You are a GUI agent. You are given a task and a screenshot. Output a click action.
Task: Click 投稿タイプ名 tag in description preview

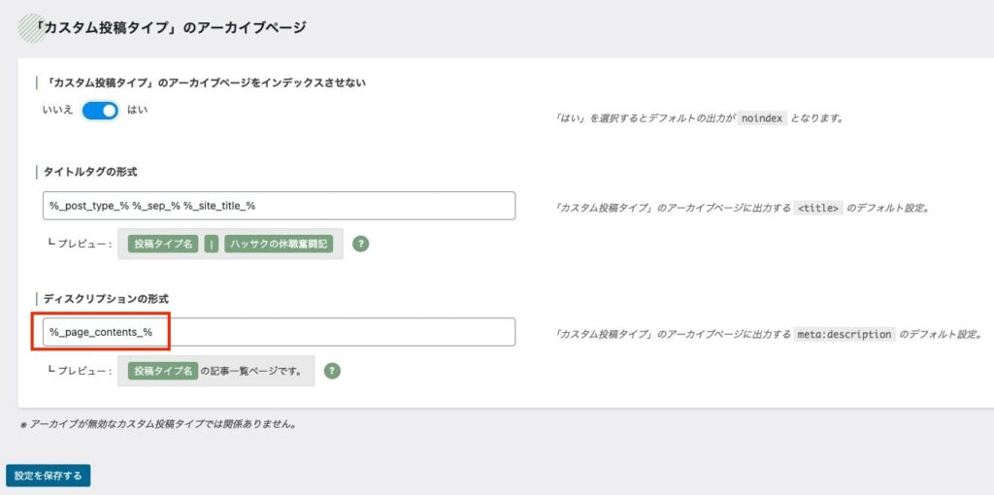tap(163, 371)
